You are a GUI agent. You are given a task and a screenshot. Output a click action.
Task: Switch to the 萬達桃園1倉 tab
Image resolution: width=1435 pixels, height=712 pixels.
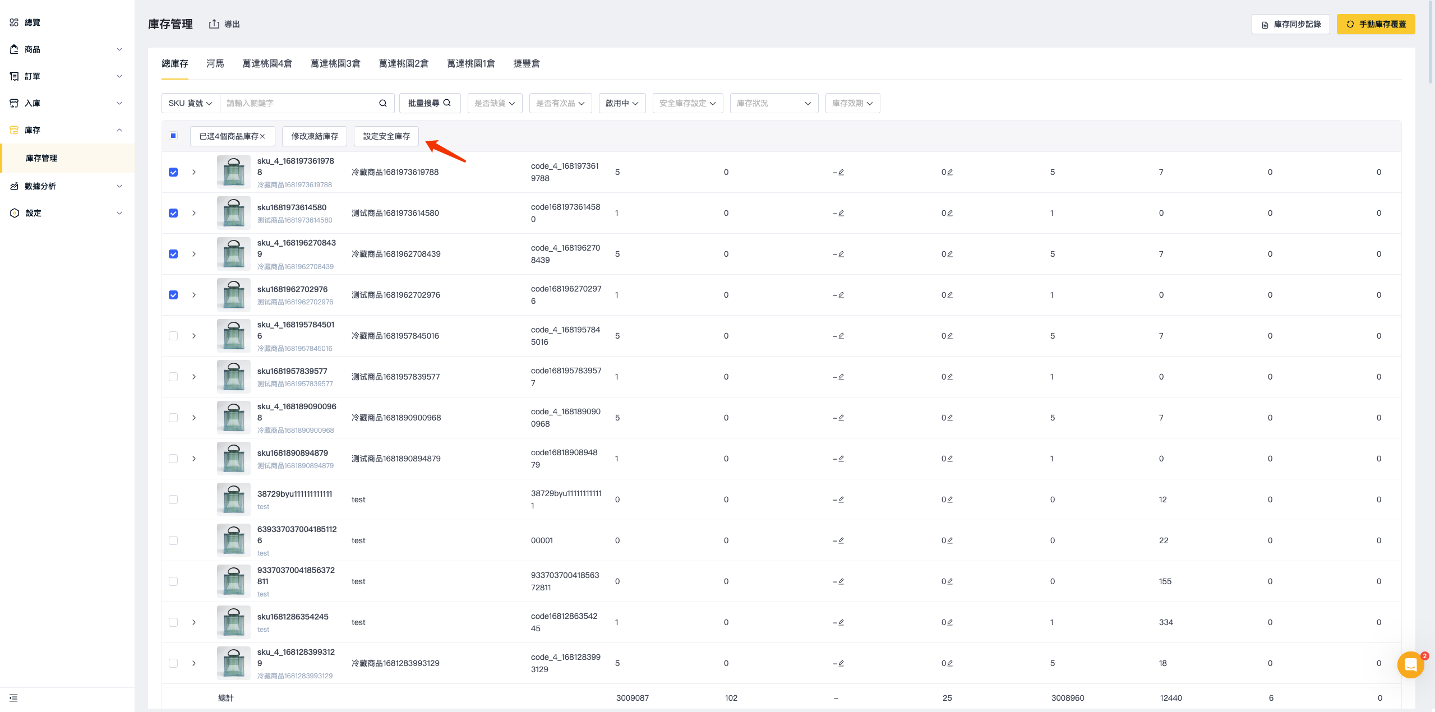pyautogui.click(x=471, y=64)
